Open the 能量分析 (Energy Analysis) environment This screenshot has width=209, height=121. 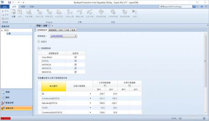pos(16,108)
